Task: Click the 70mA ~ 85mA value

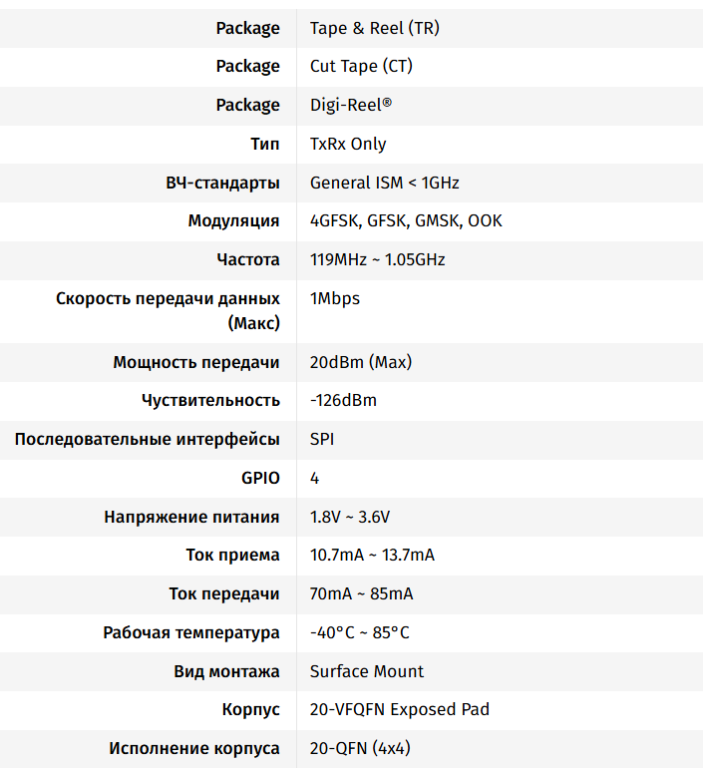Action: 361,593
